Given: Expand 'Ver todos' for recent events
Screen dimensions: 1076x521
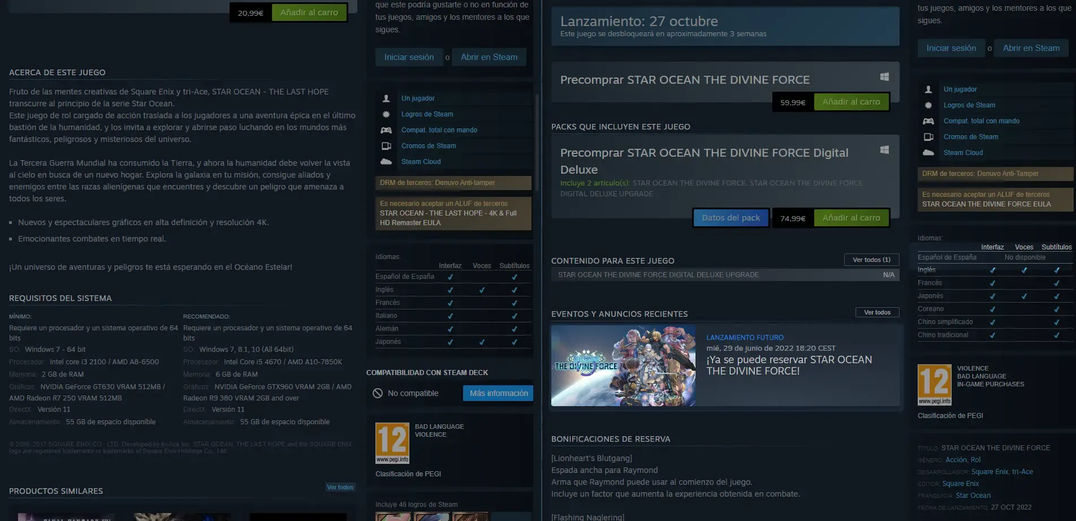Looking at the screenshot, I should [877, 312].
